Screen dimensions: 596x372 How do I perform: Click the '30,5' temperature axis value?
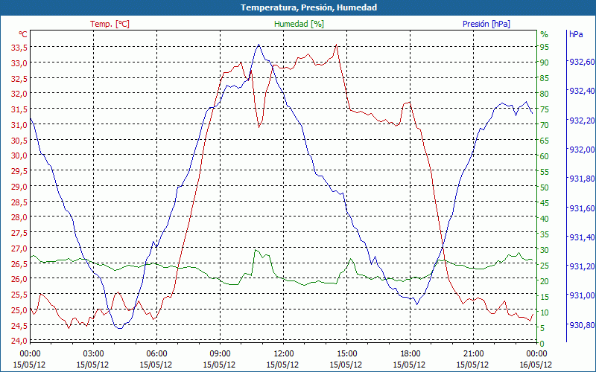(x=19, y=140)
